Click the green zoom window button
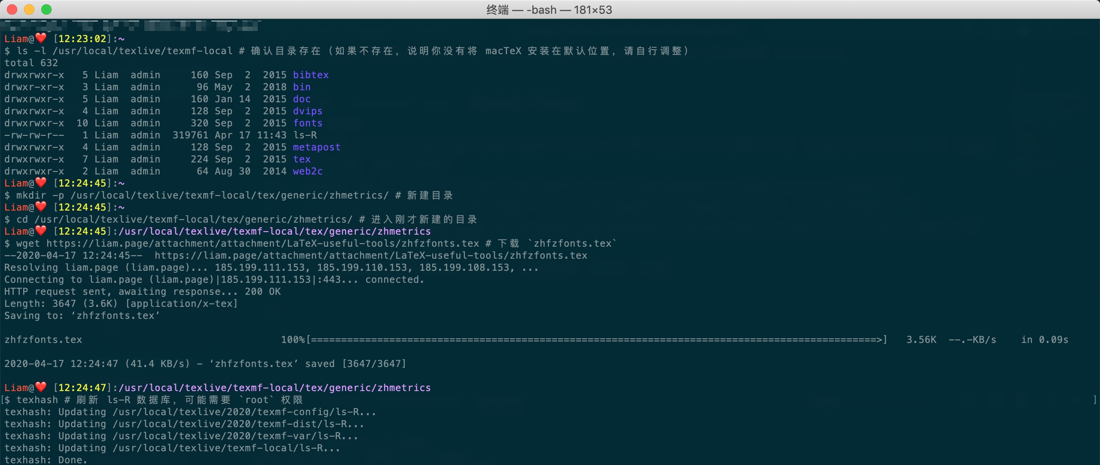The image size is (1100, 465). pyautogui.click(x=46, y=9)
